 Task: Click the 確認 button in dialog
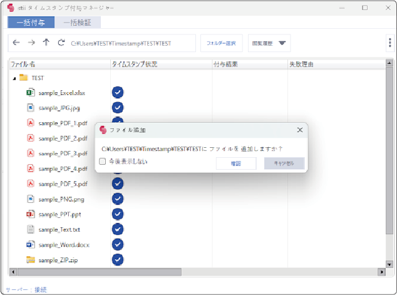point(235,163)
